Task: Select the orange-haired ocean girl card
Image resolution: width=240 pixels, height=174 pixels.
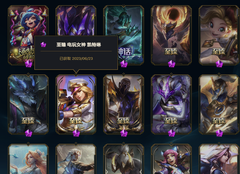Action: coord(28,159)
